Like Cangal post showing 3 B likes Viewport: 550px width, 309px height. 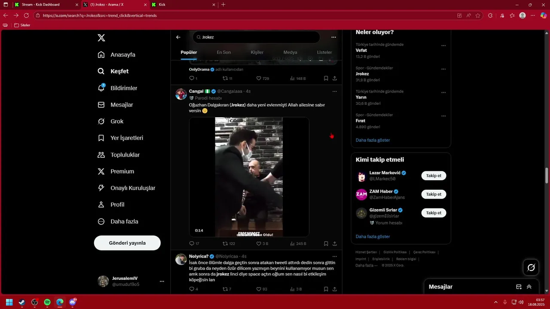(x=262, y=243)
